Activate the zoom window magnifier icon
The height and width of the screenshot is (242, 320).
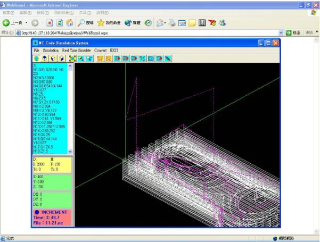pyautogui.click(x=81, y=59)
